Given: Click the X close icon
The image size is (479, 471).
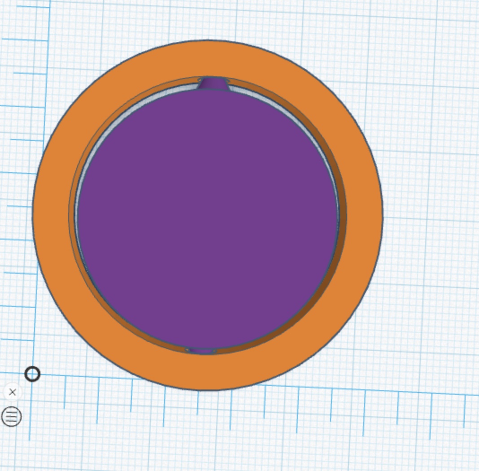Looking at the screenshot, I should [x=12, y=392].
